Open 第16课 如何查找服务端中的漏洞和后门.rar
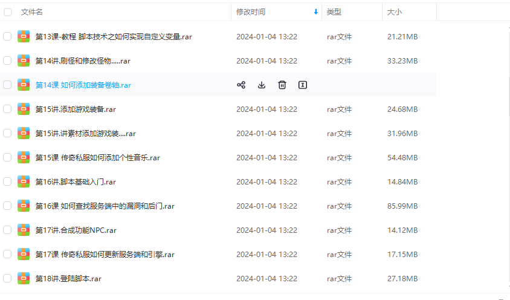The image size is (510, 300). tap(105, 206)
